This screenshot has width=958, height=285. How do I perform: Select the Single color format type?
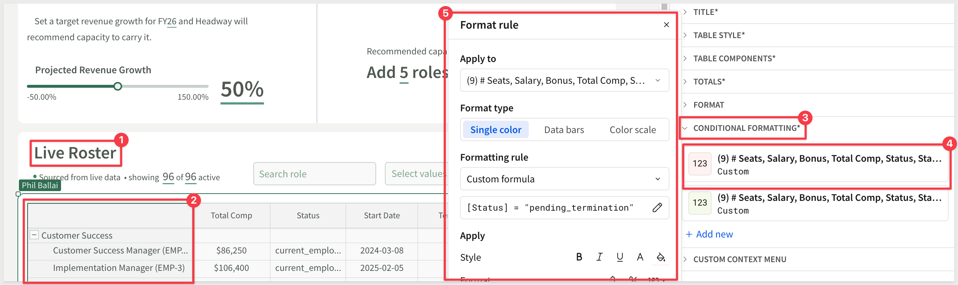click(x=496, y=129)
